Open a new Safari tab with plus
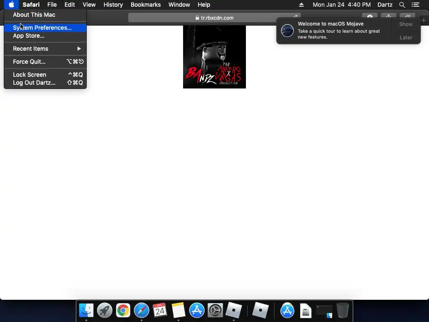 (424, 21)
